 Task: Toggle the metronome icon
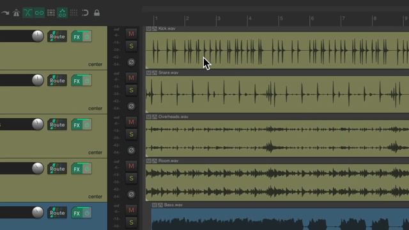point(16,13)
